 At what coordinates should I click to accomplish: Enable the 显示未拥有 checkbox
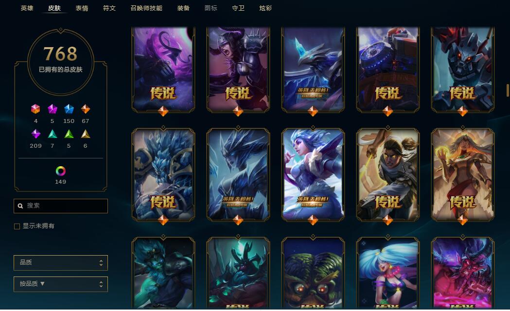click(17, 226)
